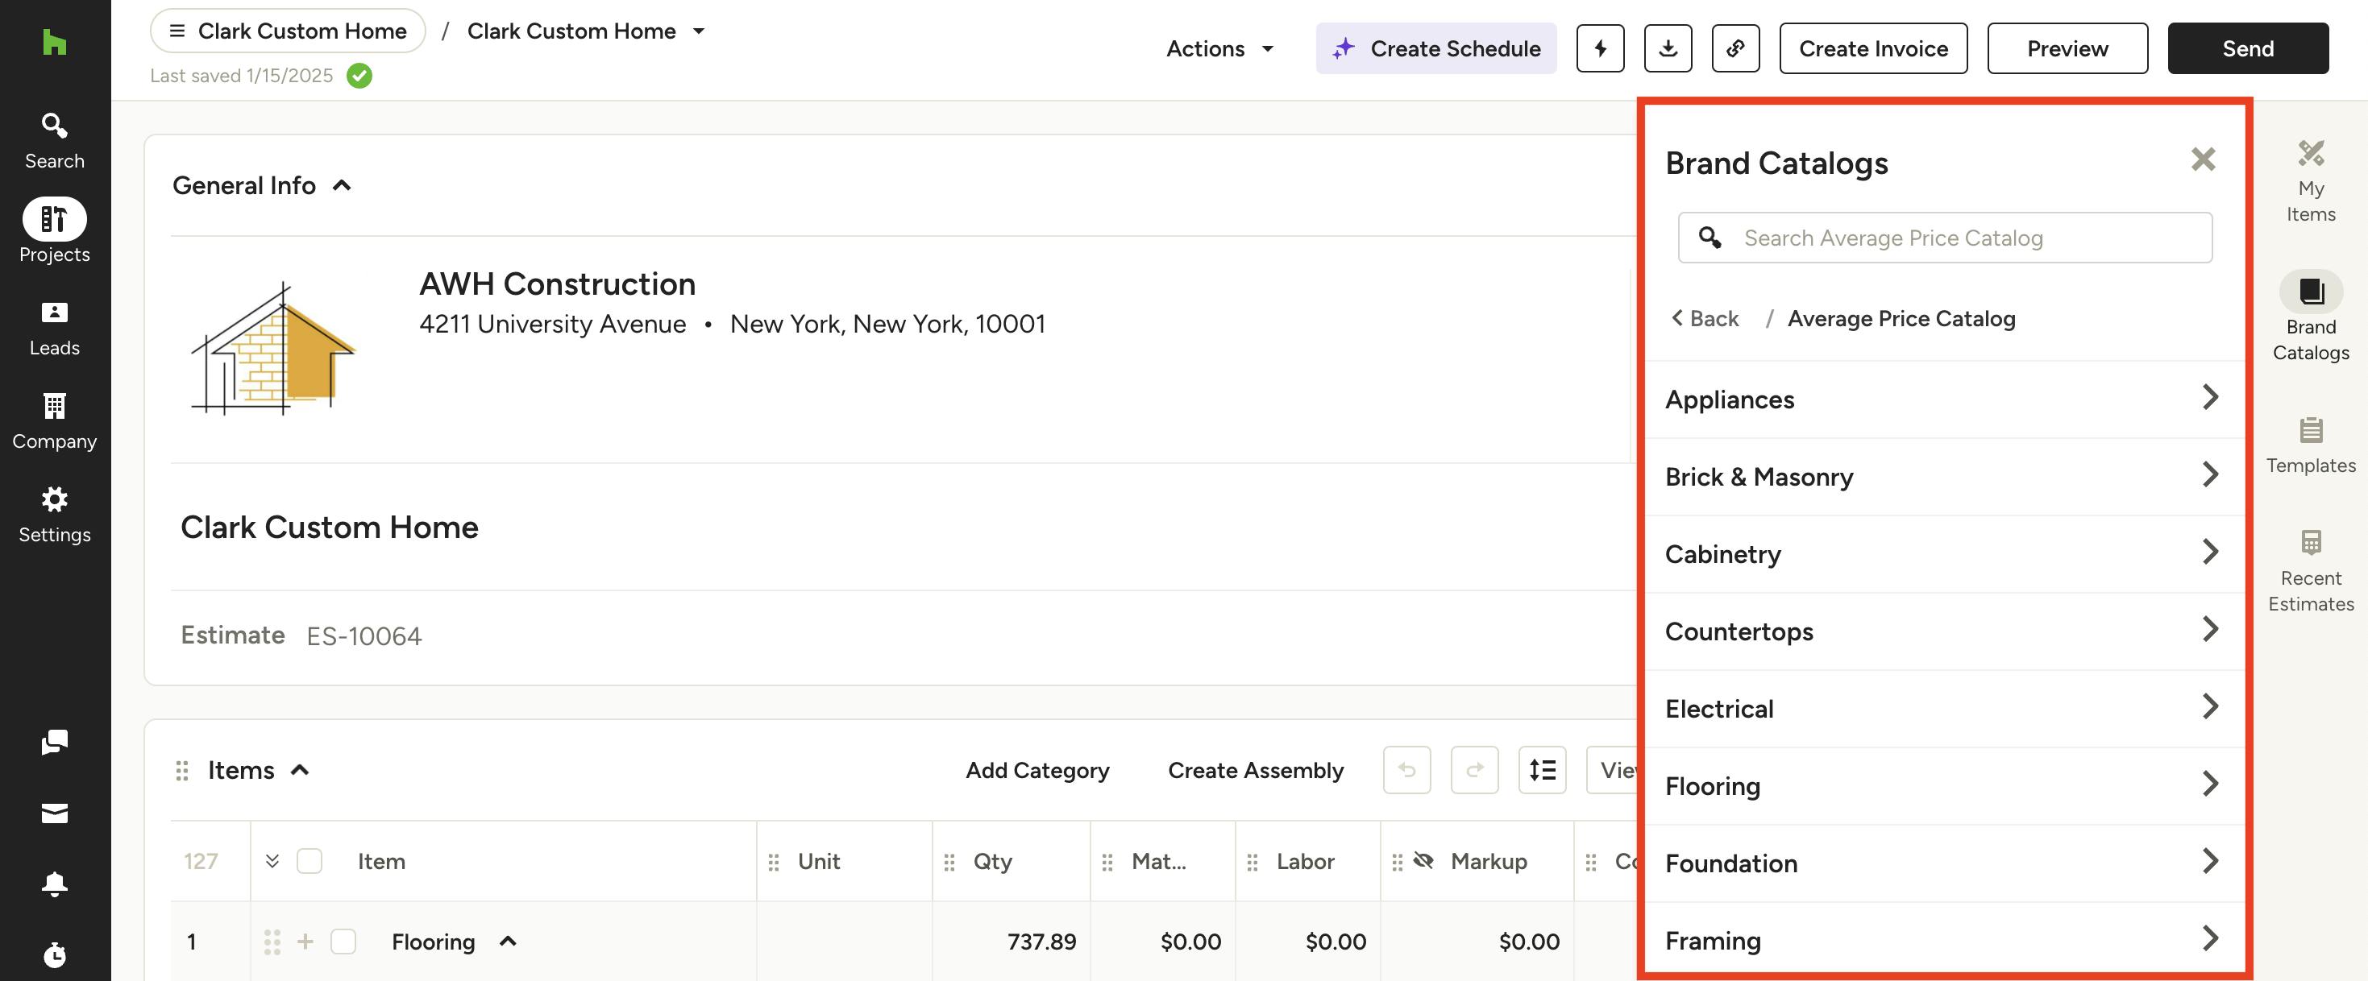Open Company section in sidebar
The height and width of the screenshot is (981, 2368).
click(54, 421)
